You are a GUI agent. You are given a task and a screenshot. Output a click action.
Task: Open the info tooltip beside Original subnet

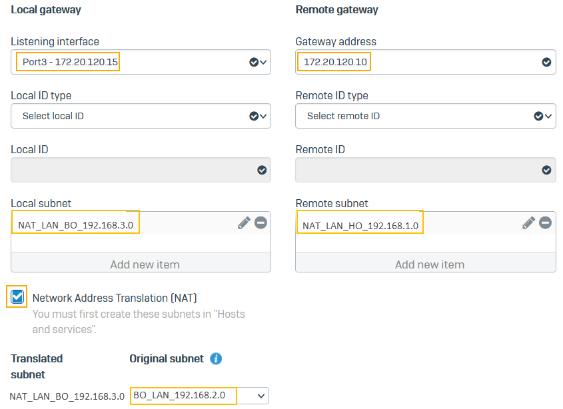pyautogui.click(x=215, y=358)
